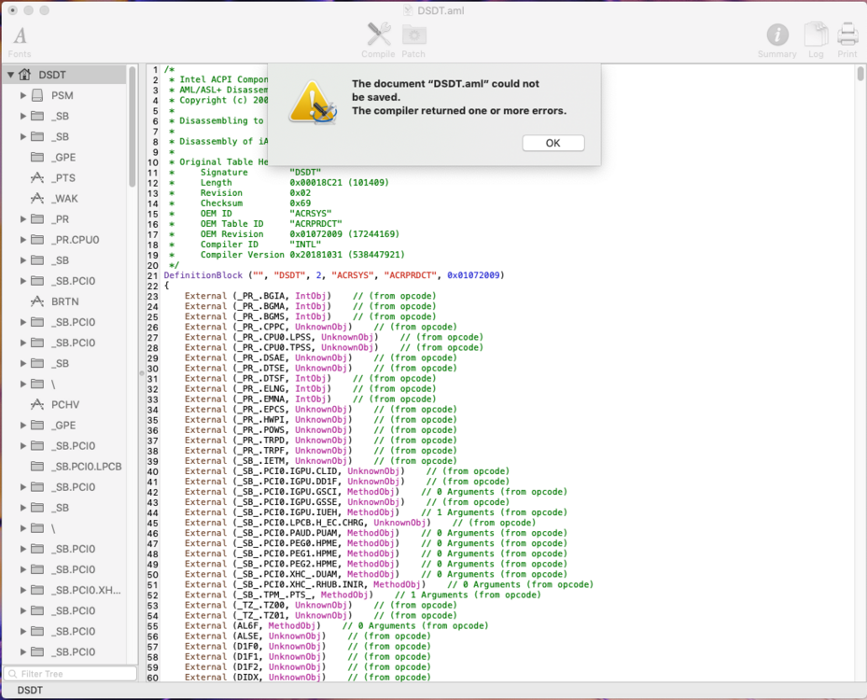The width and height of the screenshot is (867, 700).
Task: Click the Compile tool icon
Action: coord(378,35)
